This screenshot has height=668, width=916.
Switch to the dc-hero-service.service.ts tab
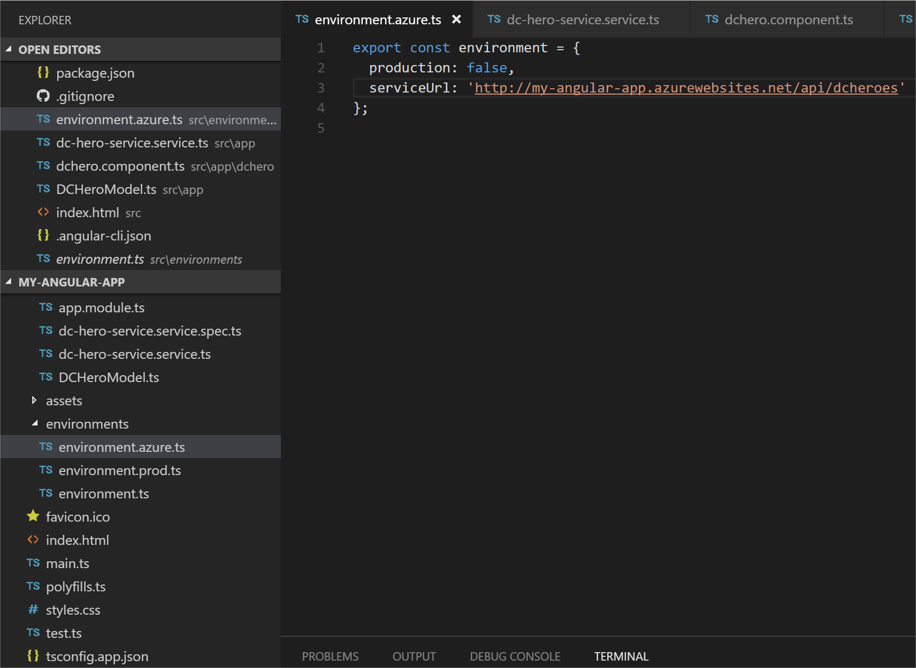point(582,19)
